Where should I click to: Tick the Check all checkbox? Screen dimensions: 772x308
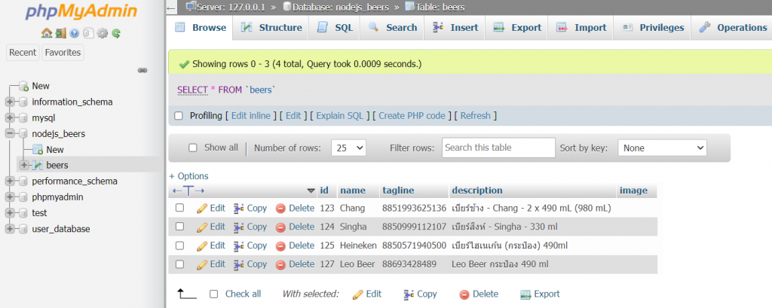pos(213,294)
